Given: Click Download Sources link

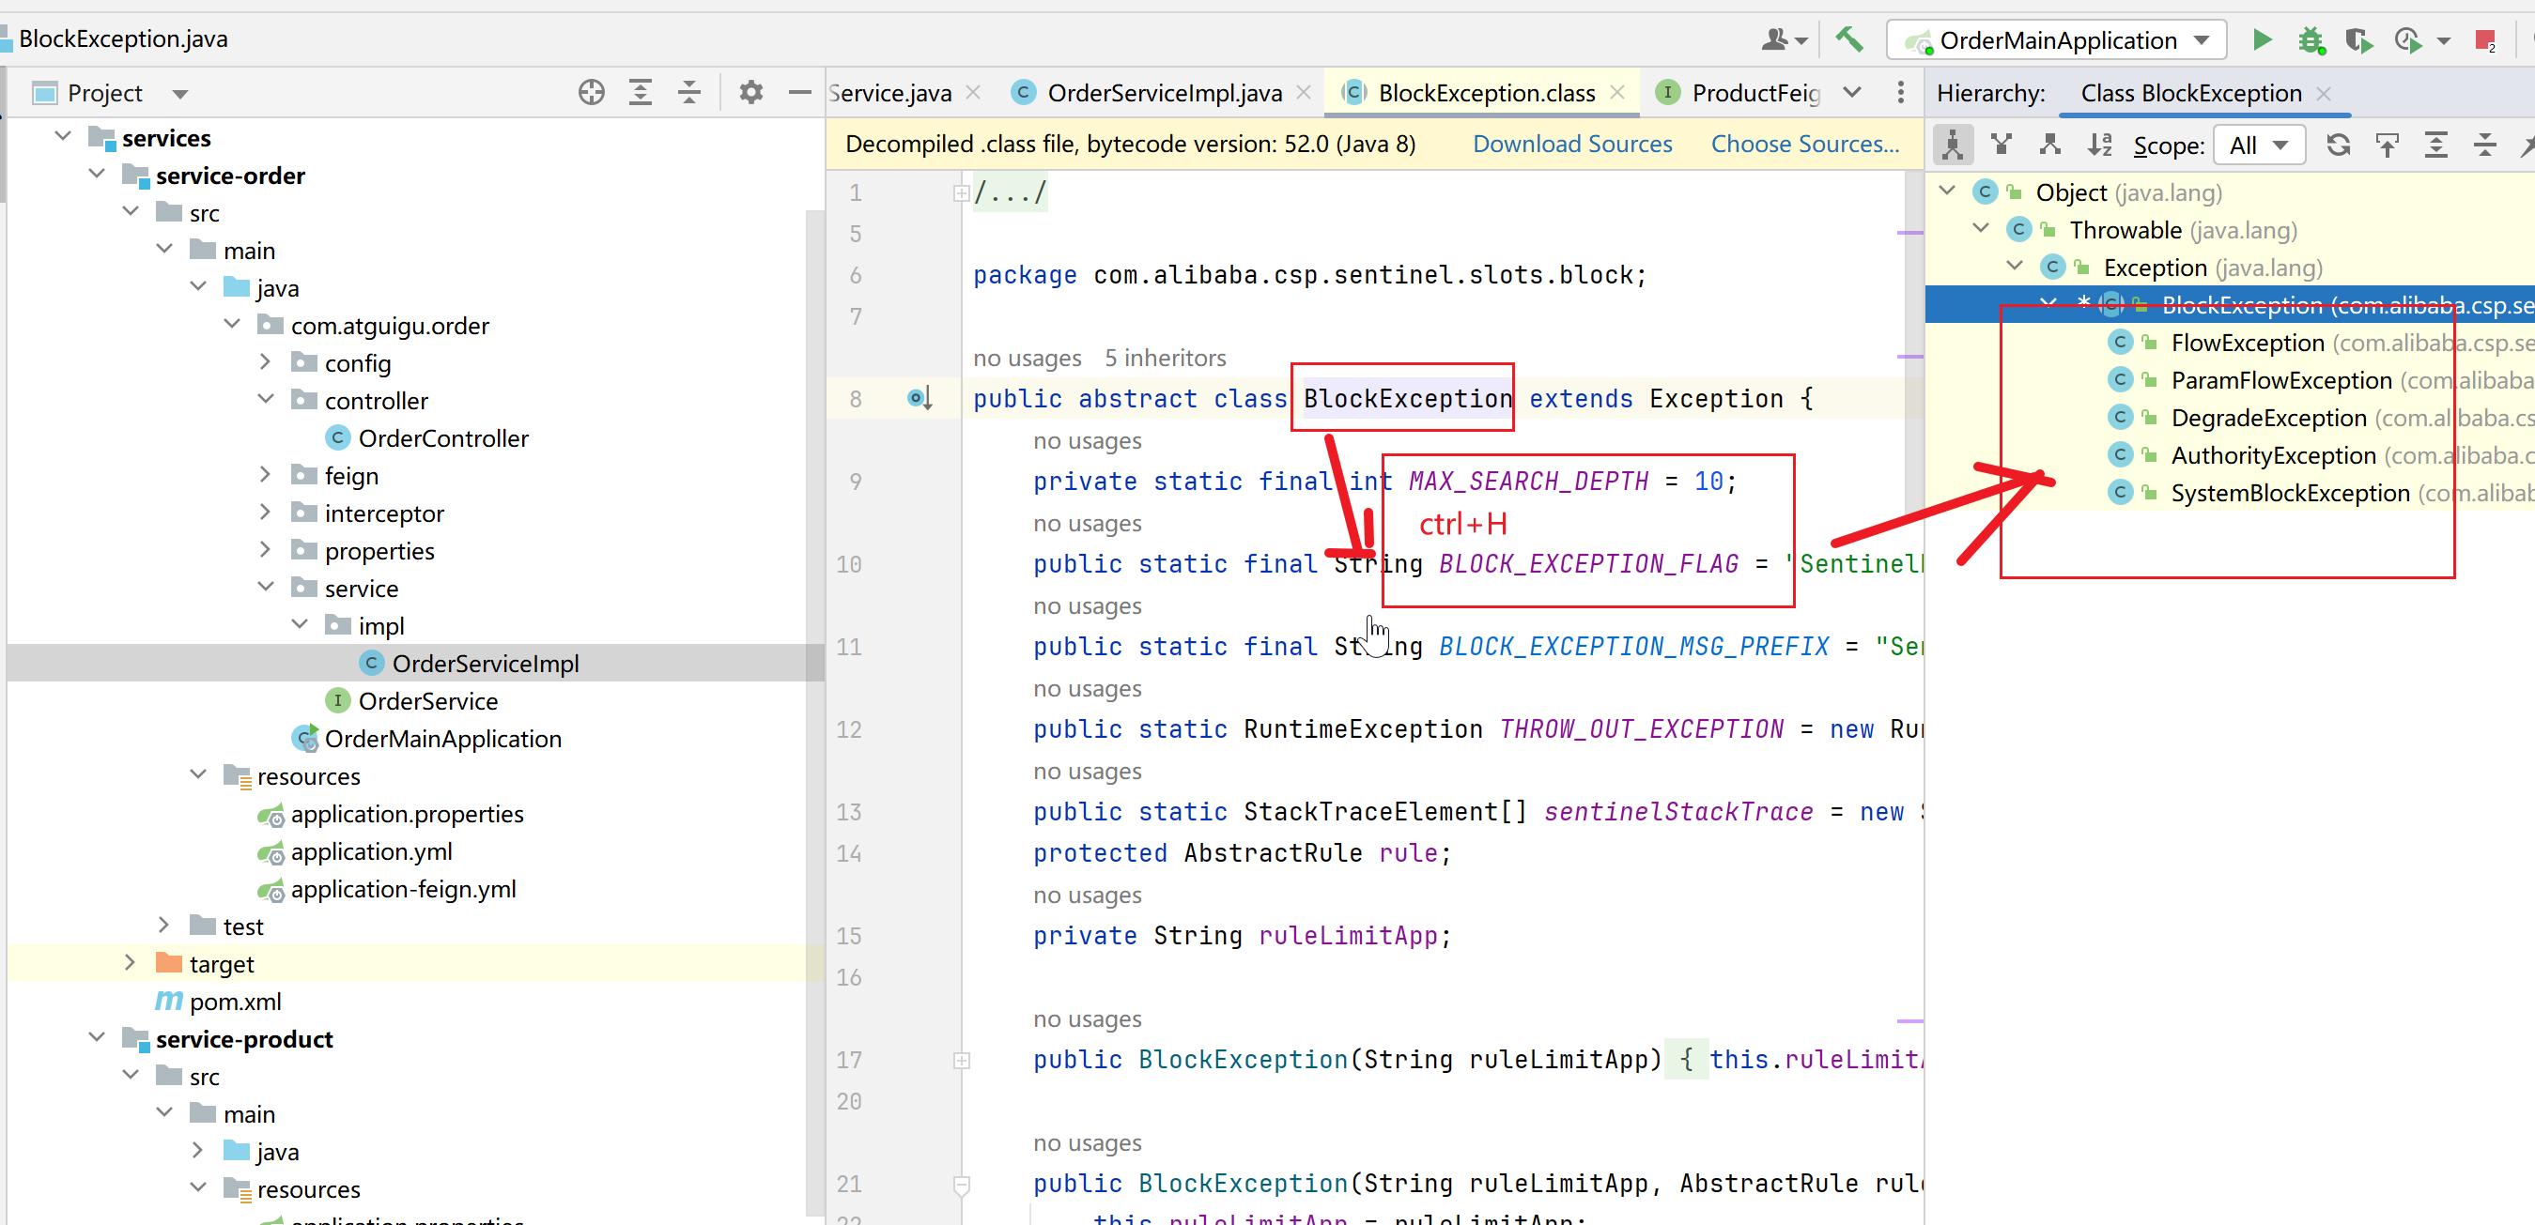Looking at the screenshot, I should tap(1571, 144).
